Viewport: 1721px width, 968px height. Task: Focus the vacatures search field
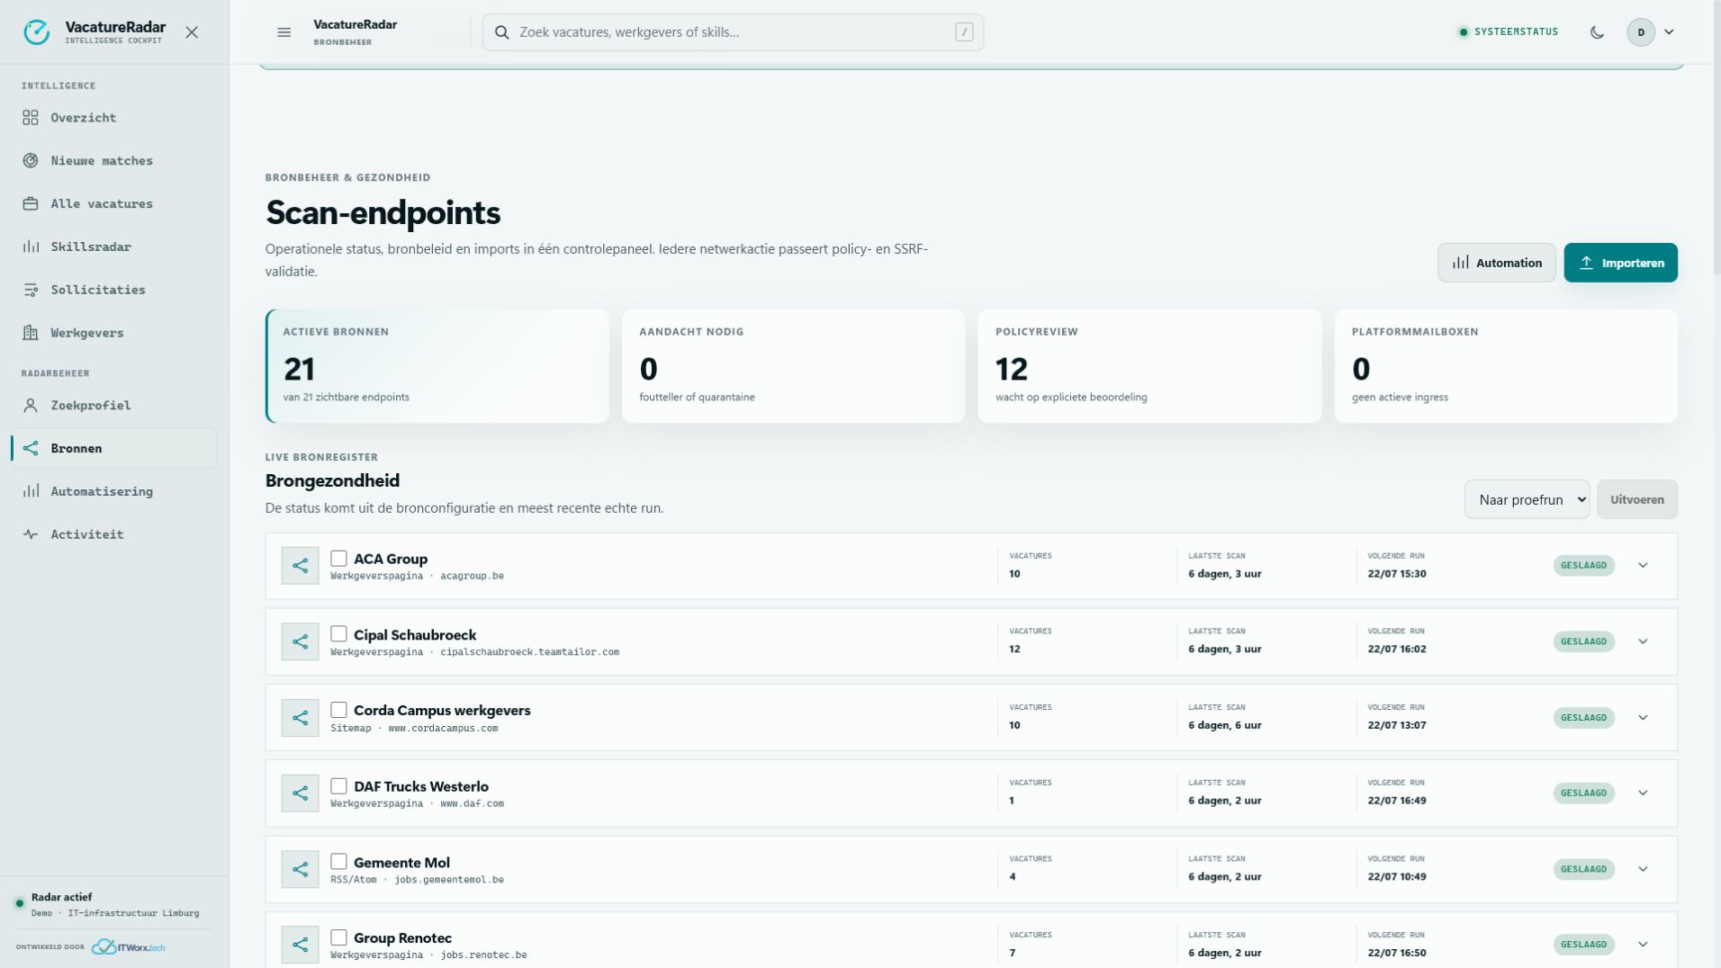click(x=733, y=32)
